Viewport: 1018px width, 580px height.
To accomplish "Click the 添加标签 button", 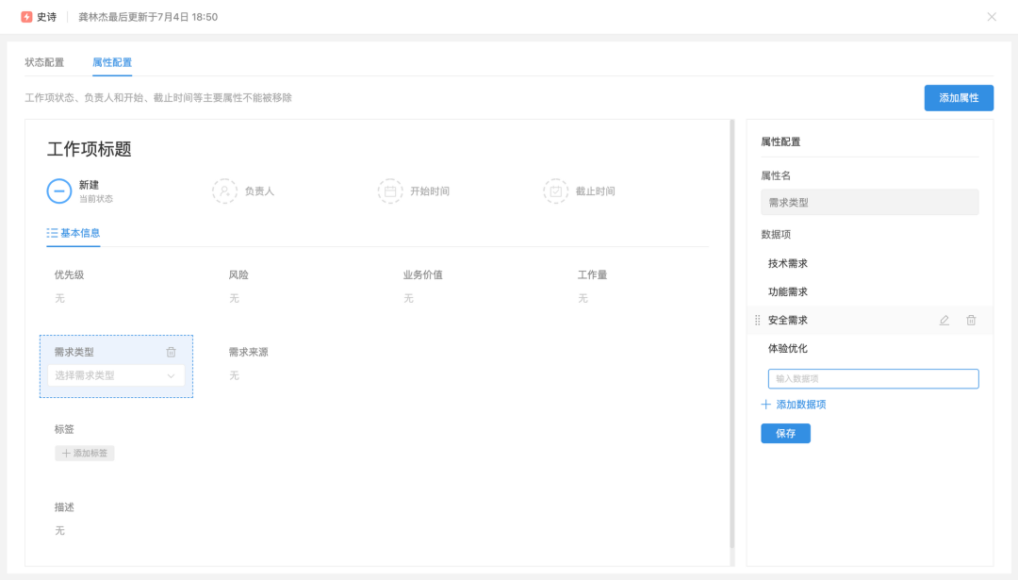I will [85, 454].
